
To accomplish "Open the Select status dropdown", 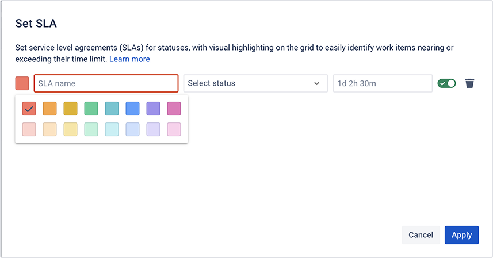I will tap(255, 83).
